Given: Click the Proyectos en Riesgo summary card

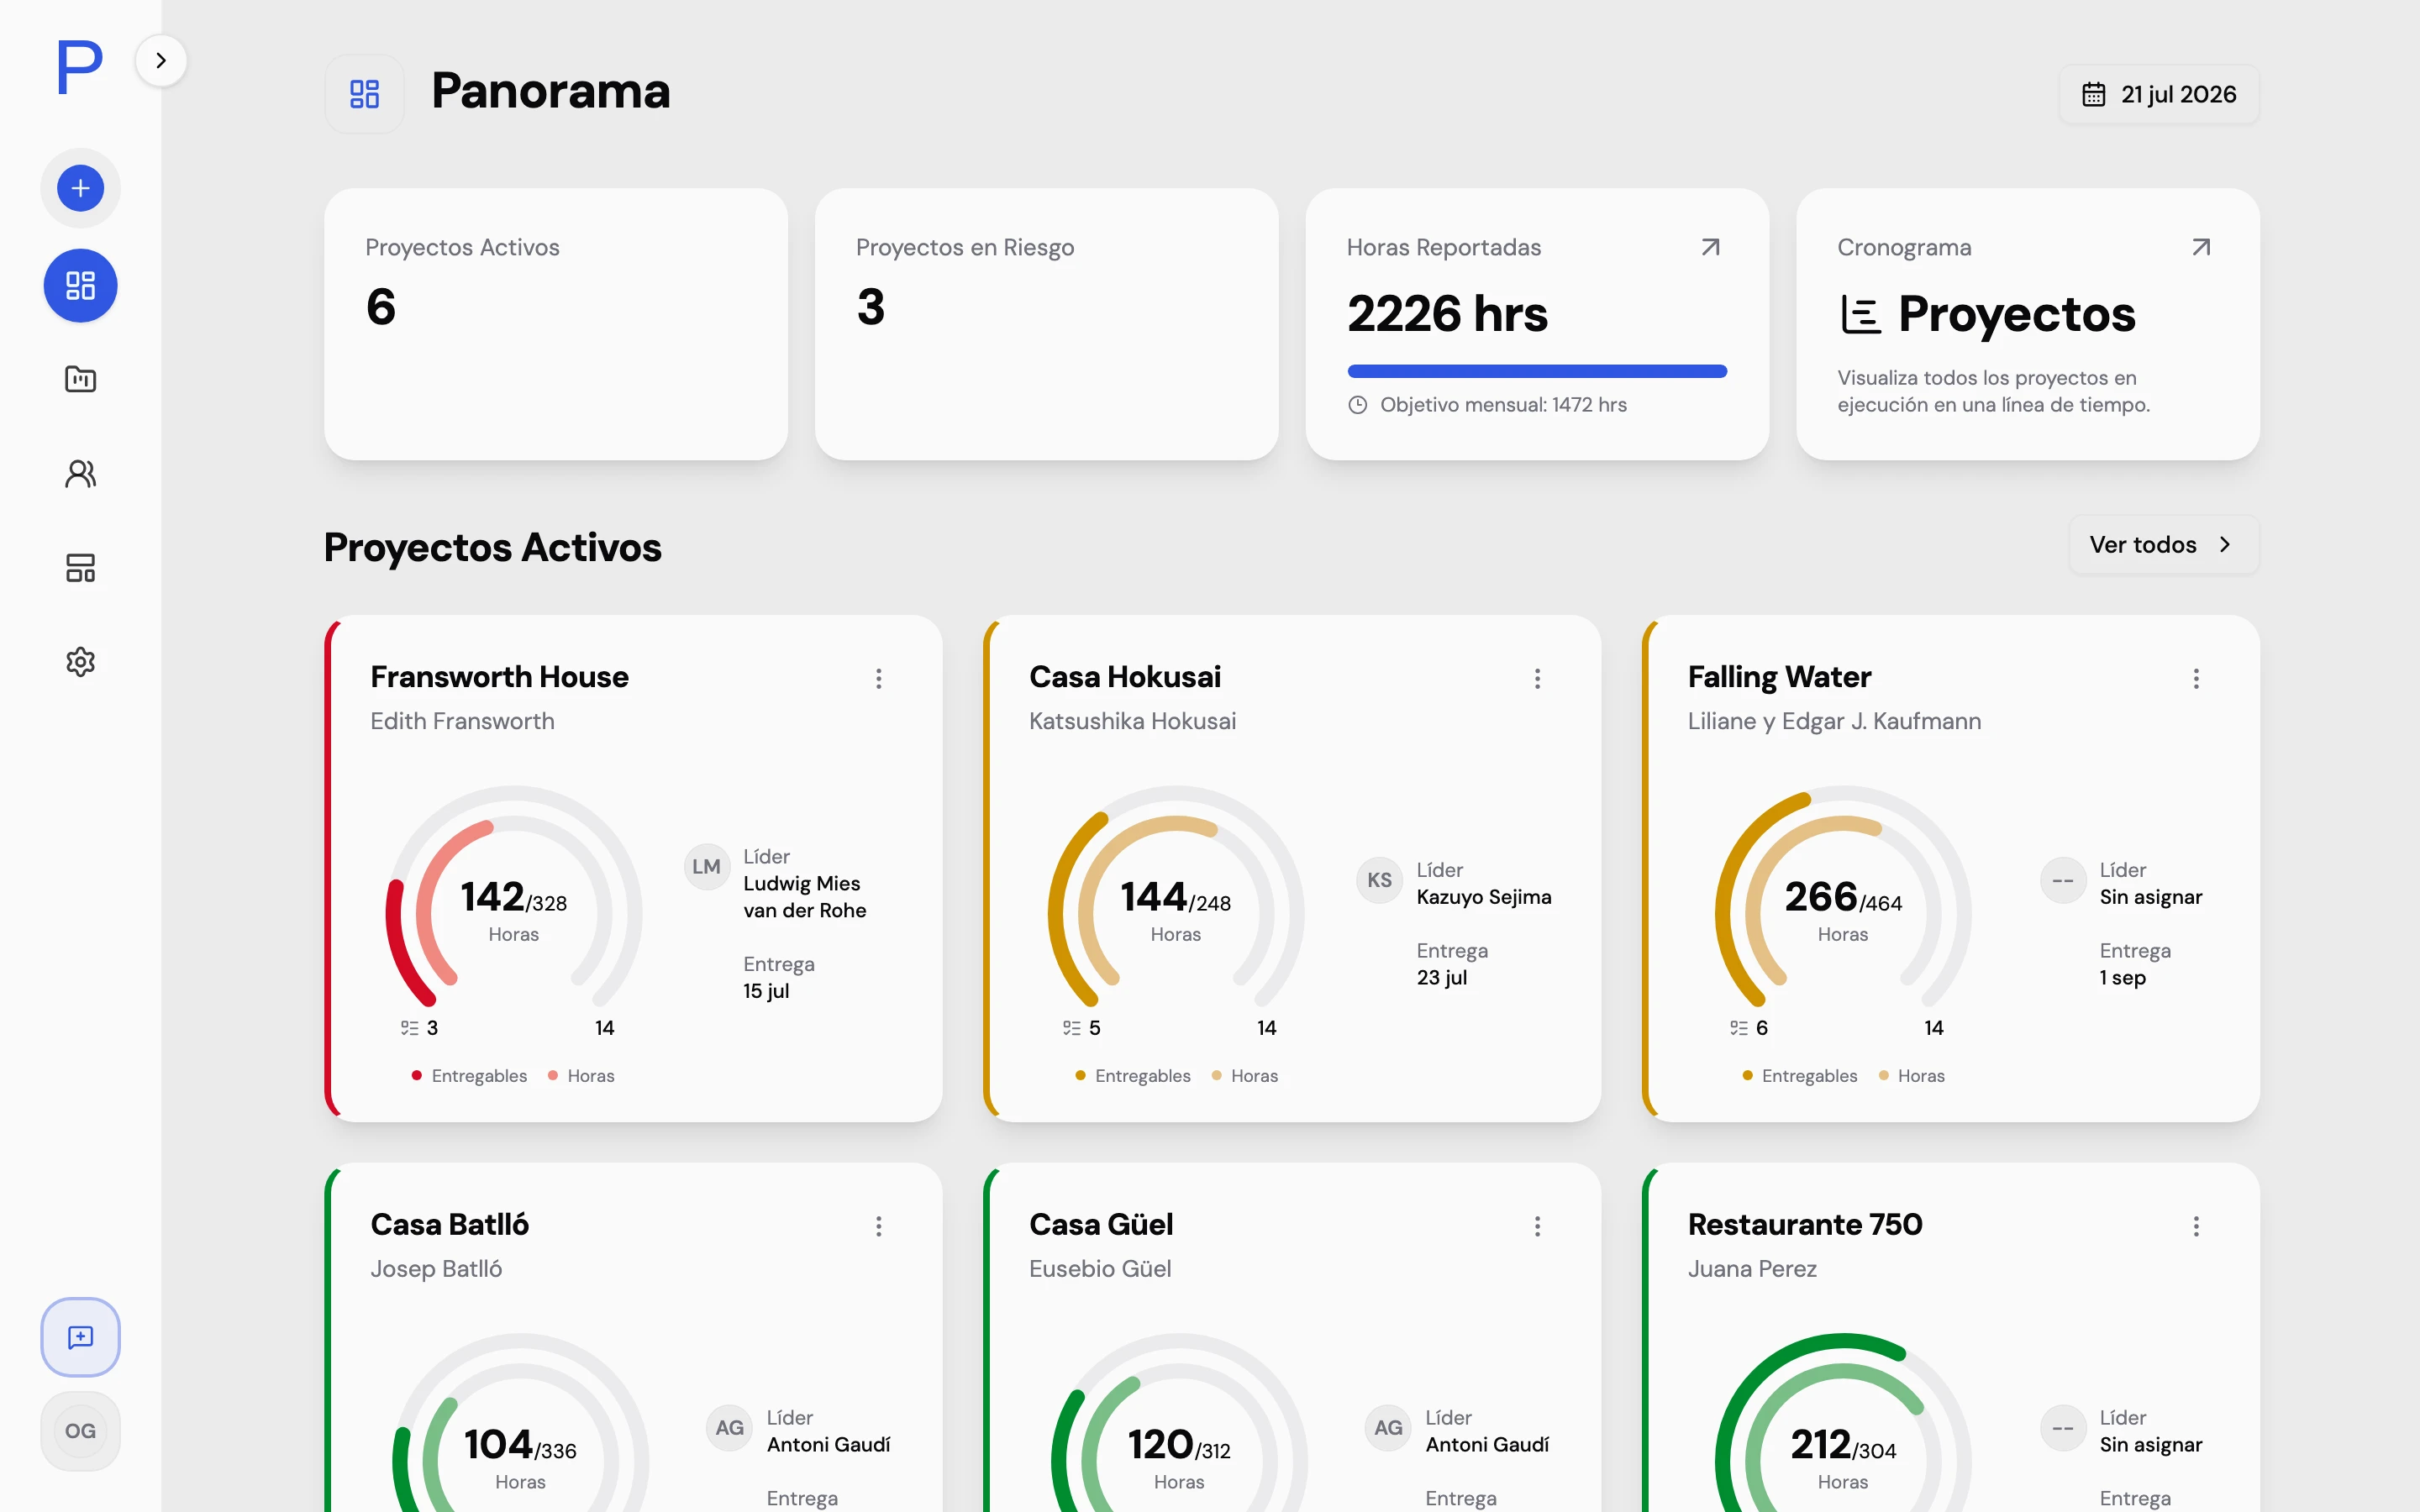Looking at the screenshot, I should coord(1047,324).
